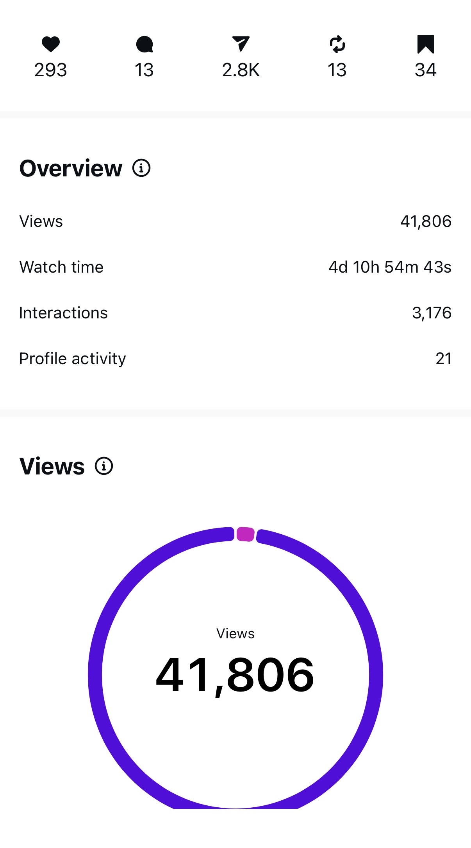Select the 3,176 interactions value
The width and height of the screenshot is (471, 848).
coord(432,313)
